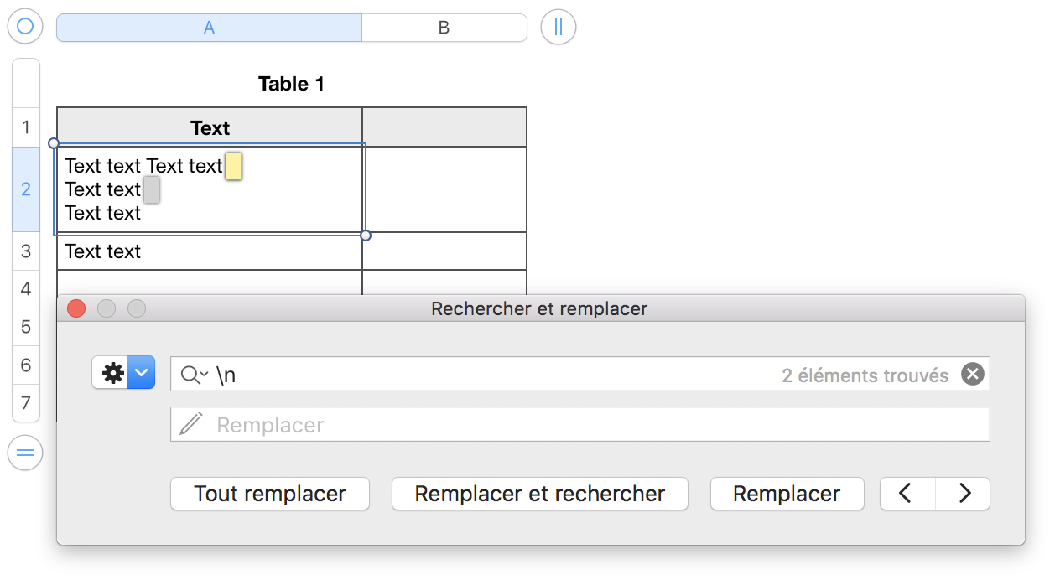1055x580 pixels.
Task: Open the find options gear menu
Action: [123, 373]
